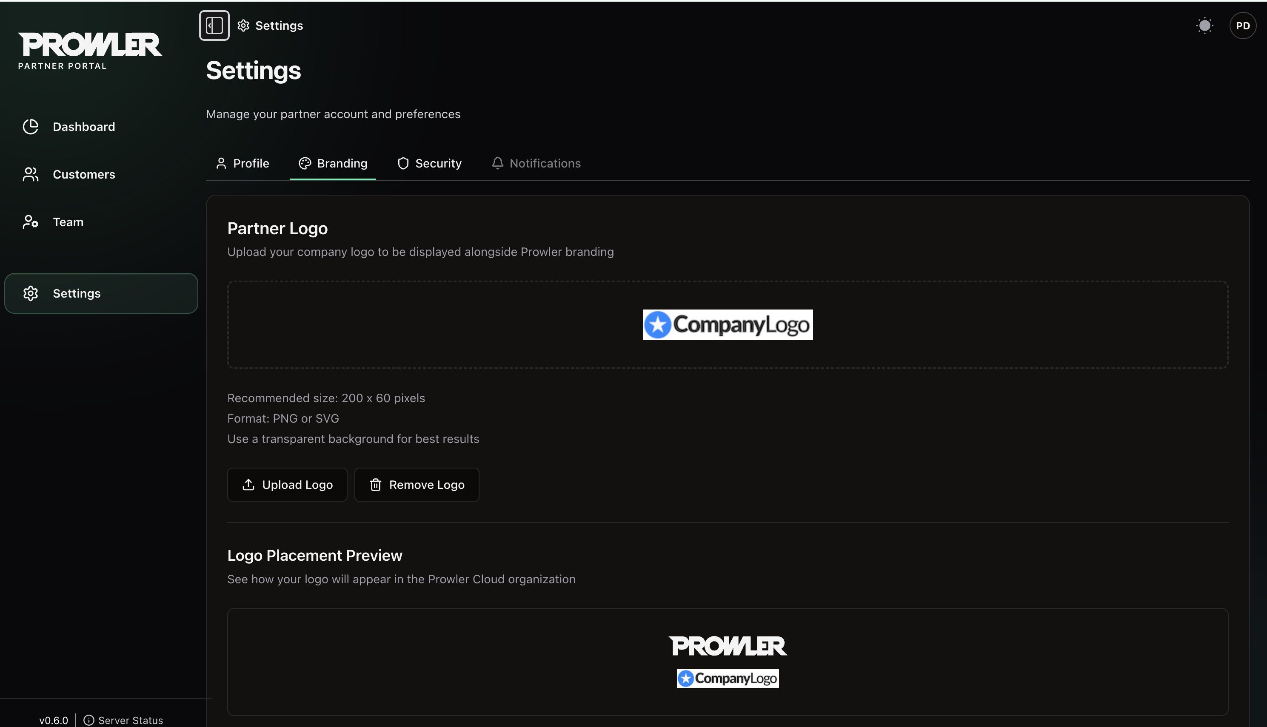Click the person icon on Profile tab
The width and height of the screenshot is (1267, 727).
coord(221,163)
